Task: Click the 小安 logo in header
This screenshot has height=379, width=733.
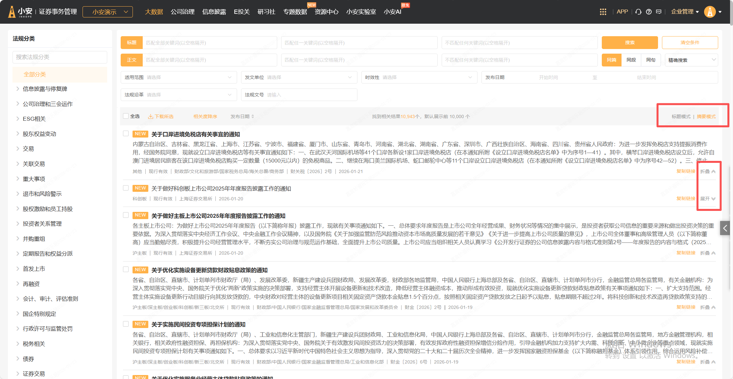Action: [x=20, y=12]
